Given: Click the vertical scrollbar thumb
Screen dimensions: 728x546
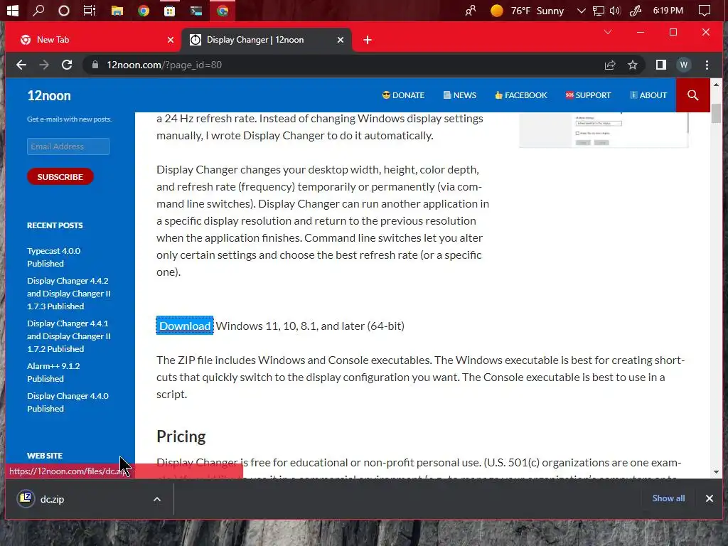Looking at the screenshot, I should tap(716, 113).
